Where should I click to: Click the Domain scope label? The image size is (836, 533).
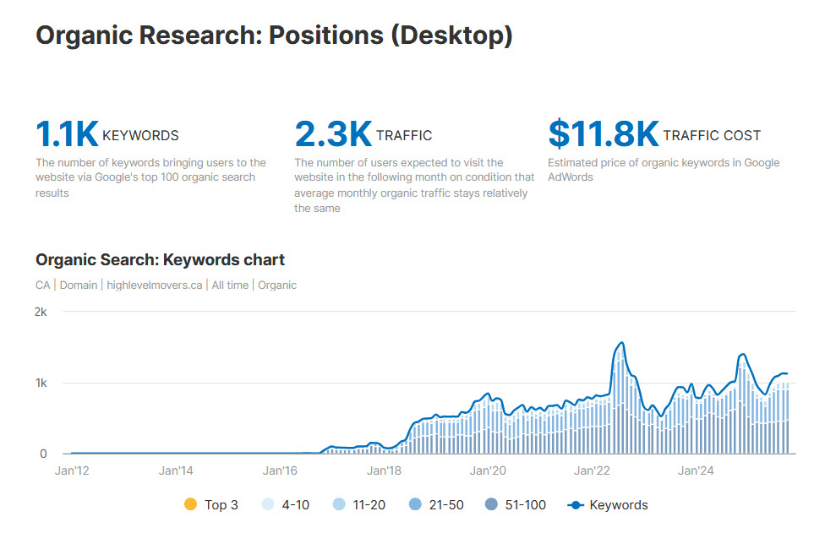pyautogui.click(x=79, y=286)
